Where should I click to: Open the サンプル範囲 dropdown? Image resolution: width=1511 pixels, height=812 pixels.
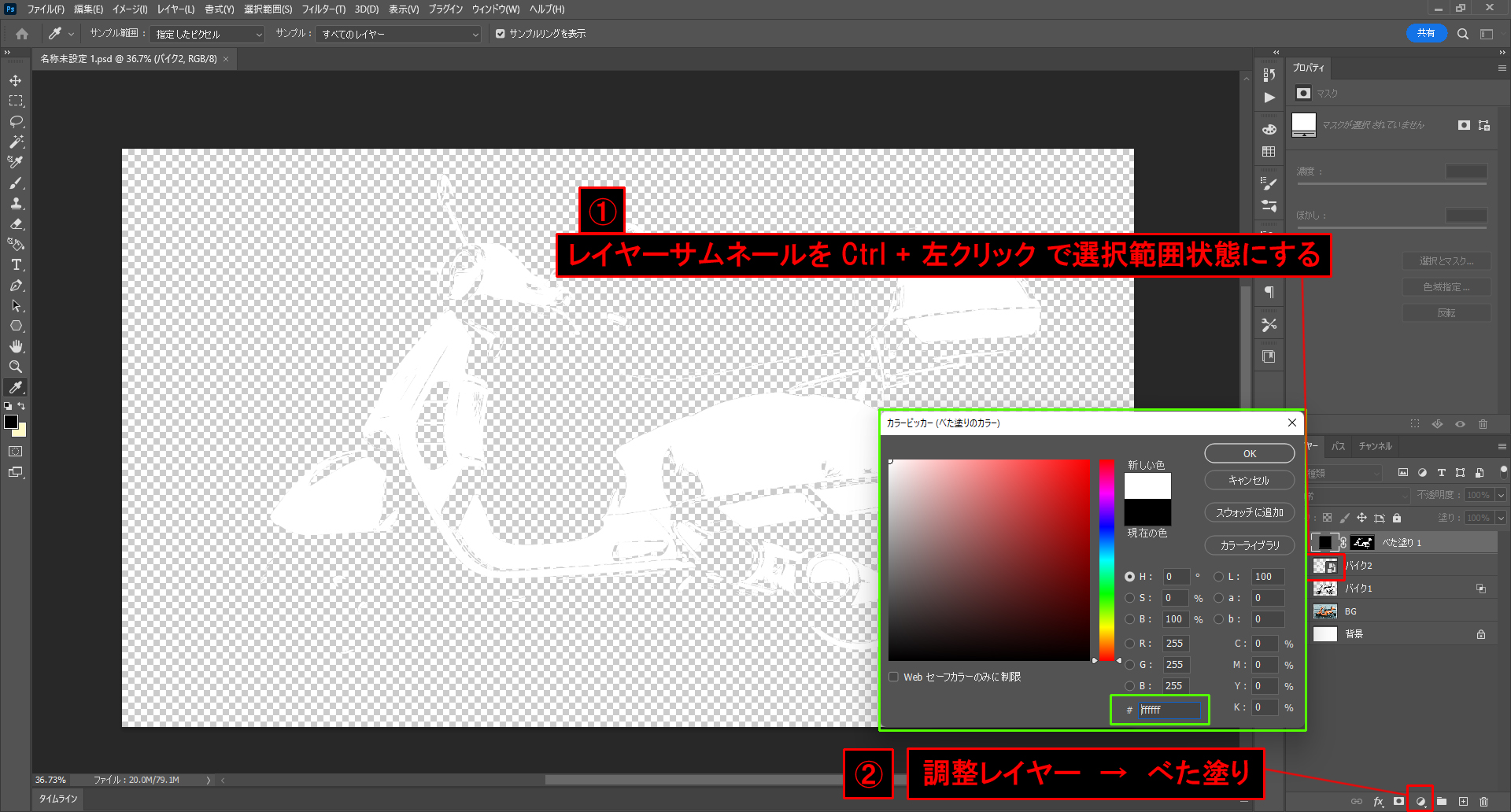click(x=208, y=35)
